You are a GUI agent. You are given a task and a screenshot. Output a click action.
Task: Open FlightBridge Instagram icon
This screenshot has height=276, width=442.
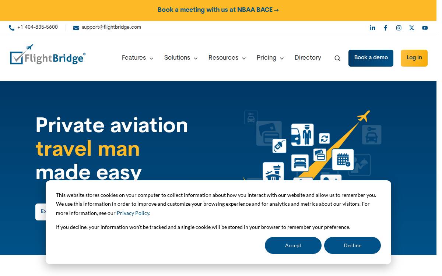click(x=399, y=28)
